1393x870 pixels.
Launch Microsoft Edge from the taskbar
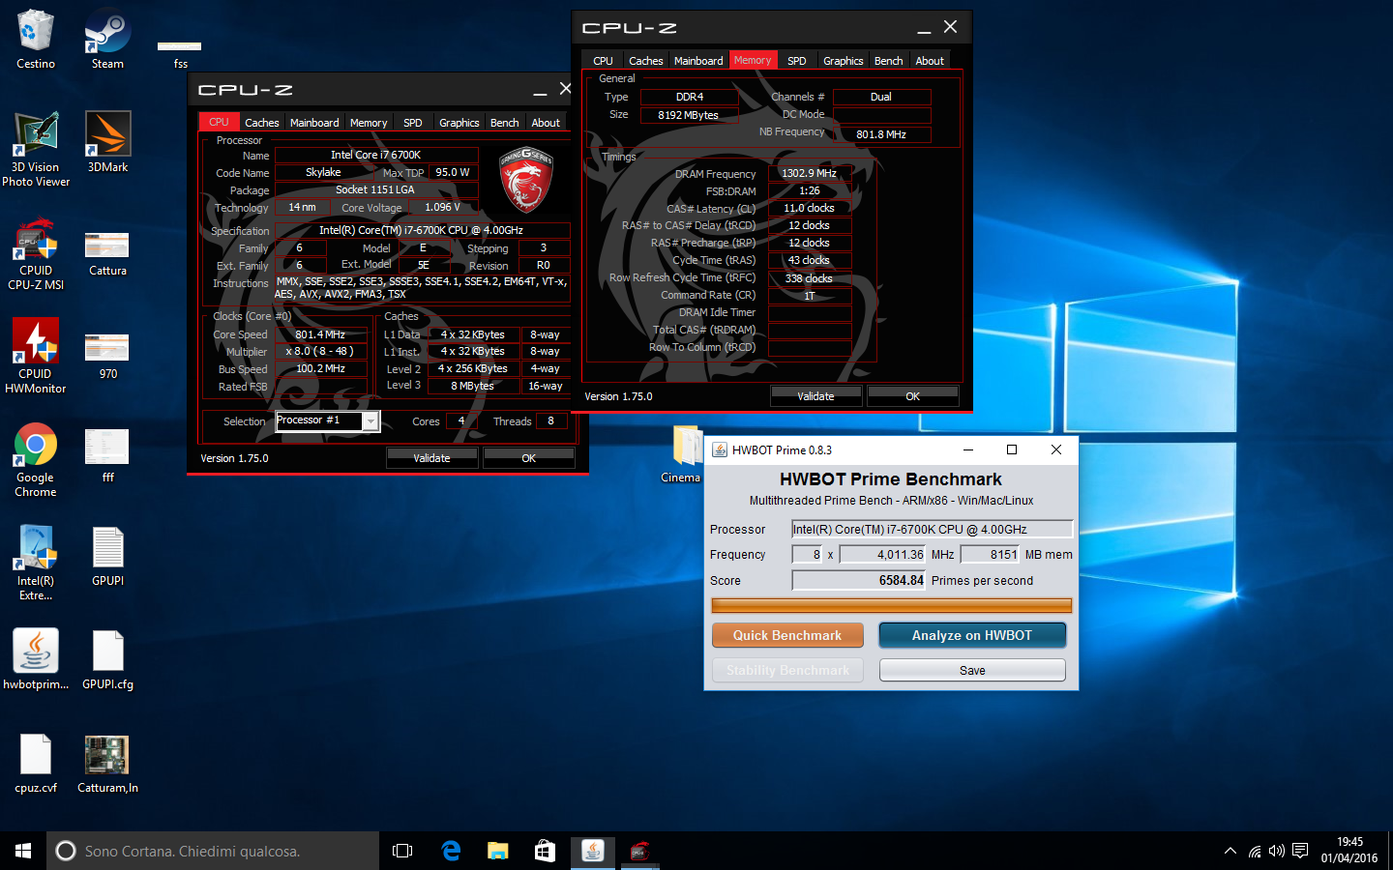(451, 851)
